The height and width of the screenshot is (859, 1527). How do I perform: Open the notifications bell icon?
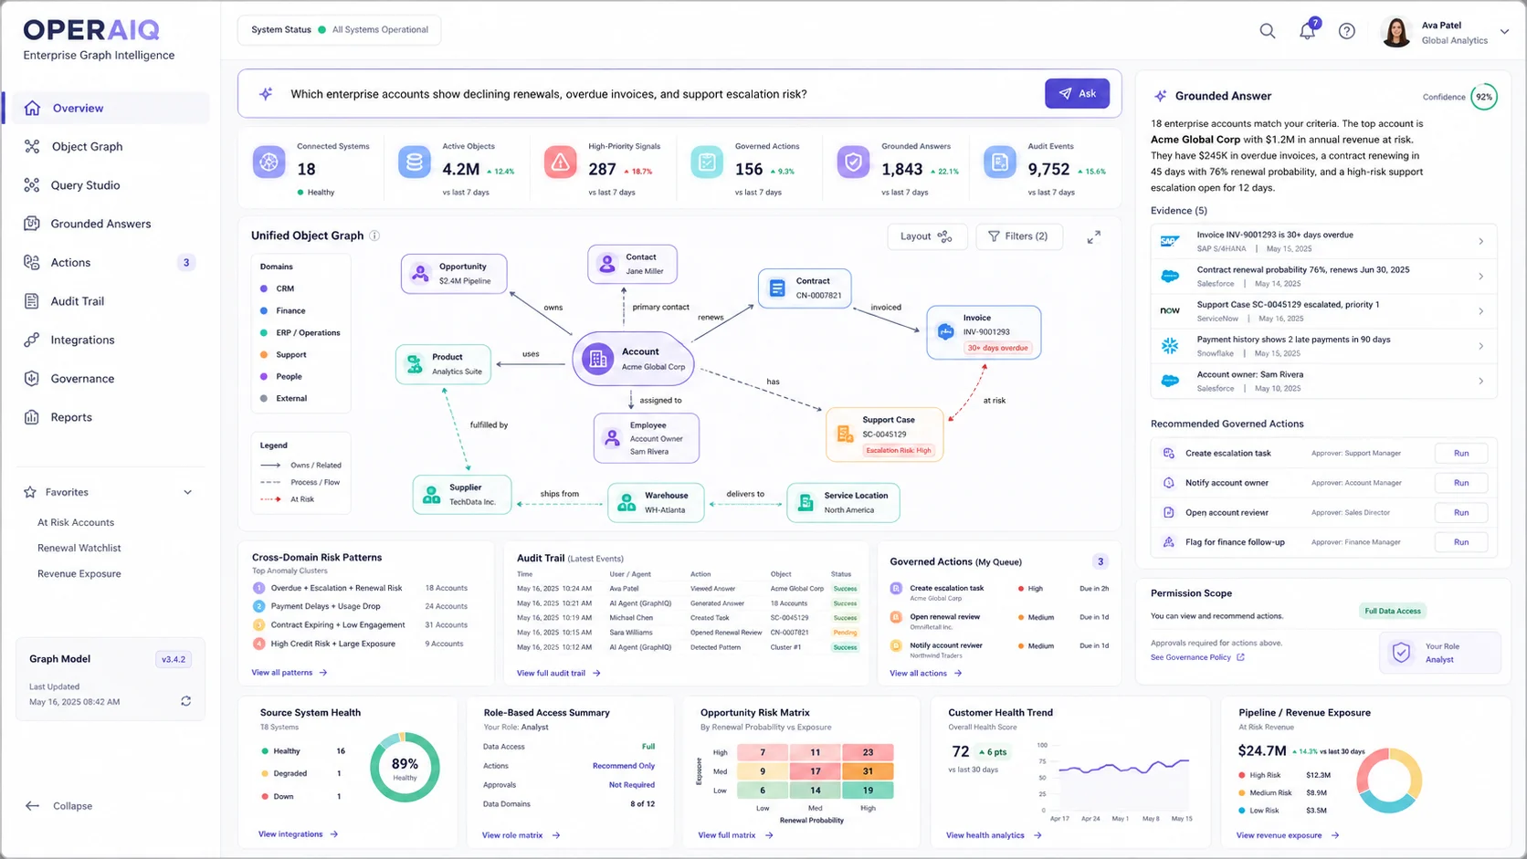(x=1308, y=31)
